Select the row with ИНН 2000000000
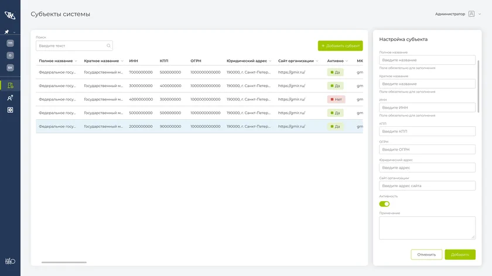492x276 pixels. click(199, 126)
